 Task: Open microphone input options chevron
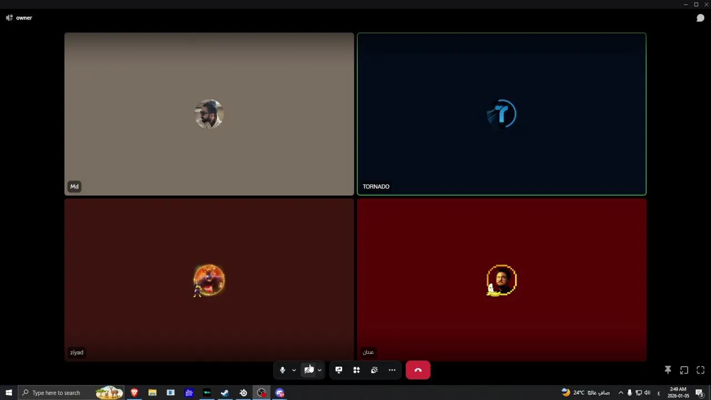click(294, 370)
